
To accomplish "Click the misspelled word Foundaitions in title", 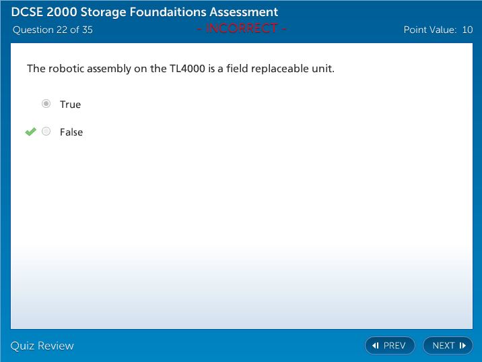I will click(x=166, y=12).
